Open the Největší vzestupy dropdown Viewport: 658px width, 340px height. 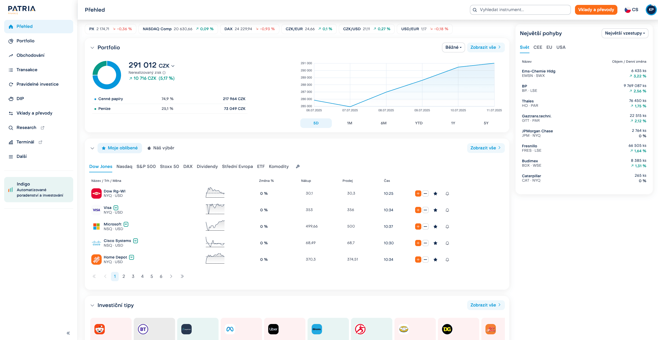(x=625, y=33)
